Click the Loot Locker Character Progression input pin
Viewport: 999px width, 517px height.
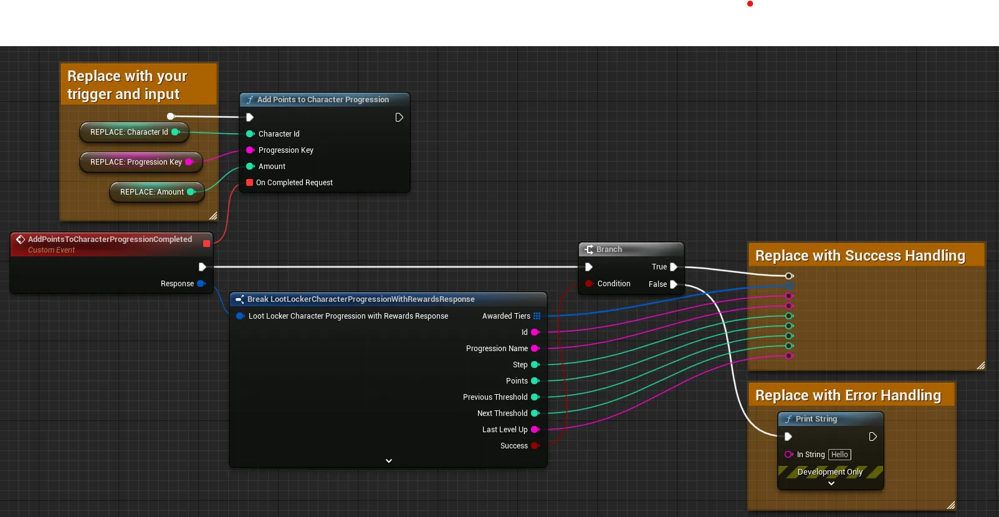coord(240,316)
